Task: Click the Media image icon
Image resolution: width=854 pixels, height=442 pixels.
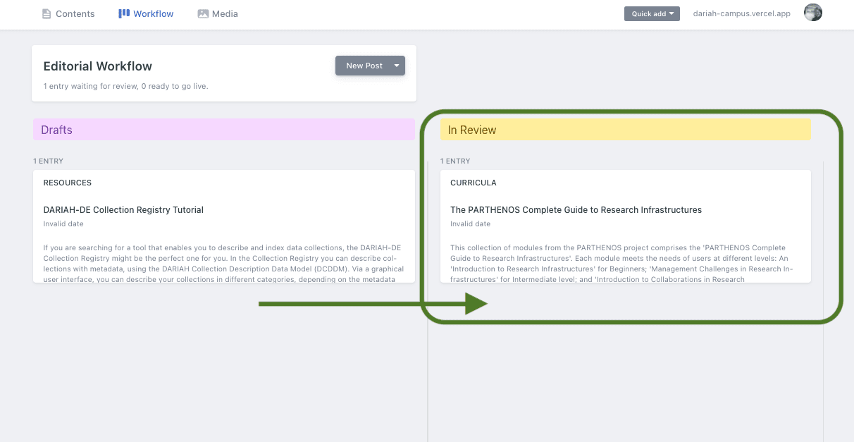Action: 203,14
